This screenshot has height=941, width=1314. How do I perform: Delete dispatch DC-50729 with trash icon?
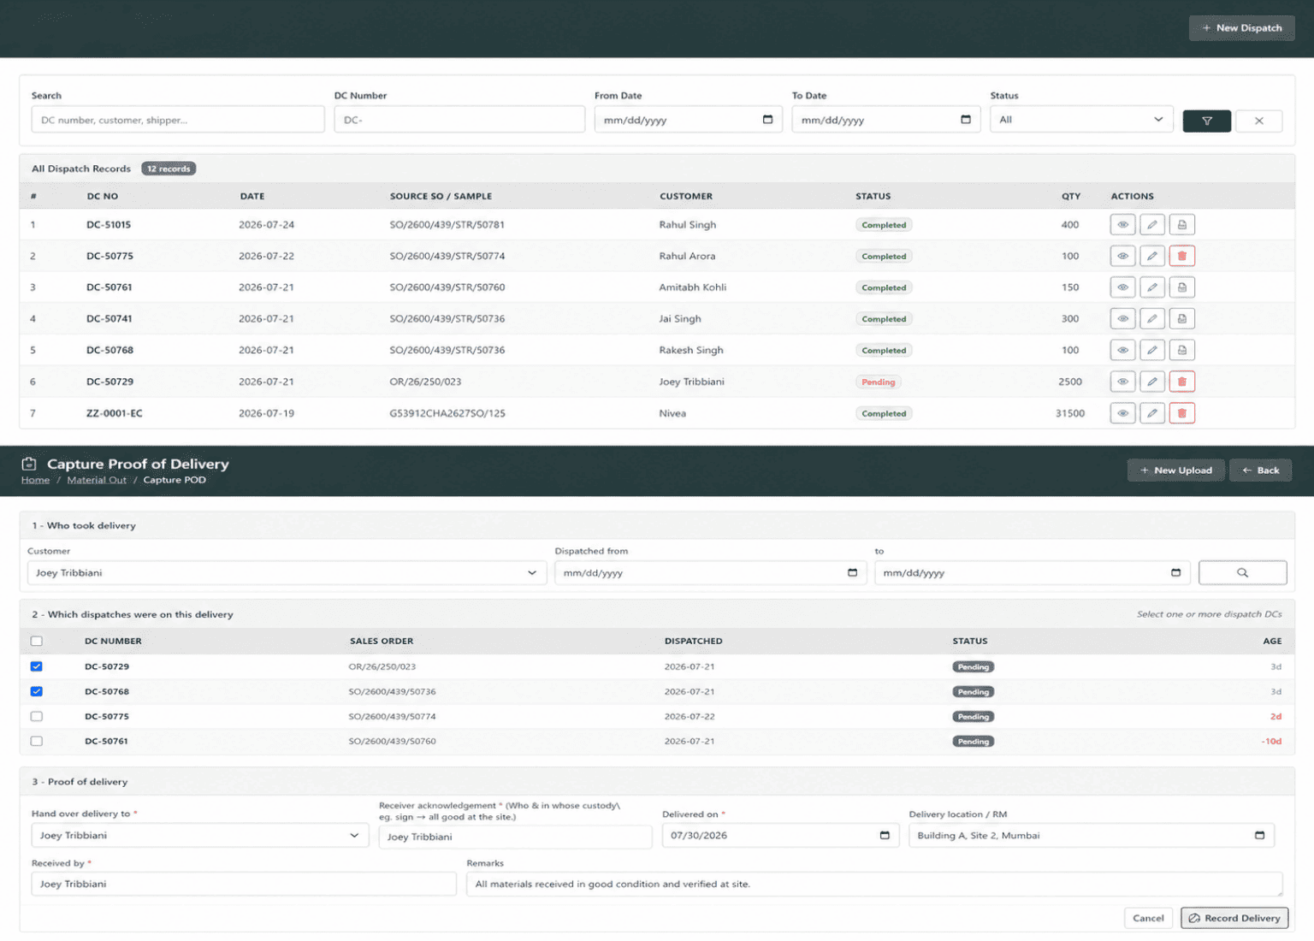click(1181, 382)
